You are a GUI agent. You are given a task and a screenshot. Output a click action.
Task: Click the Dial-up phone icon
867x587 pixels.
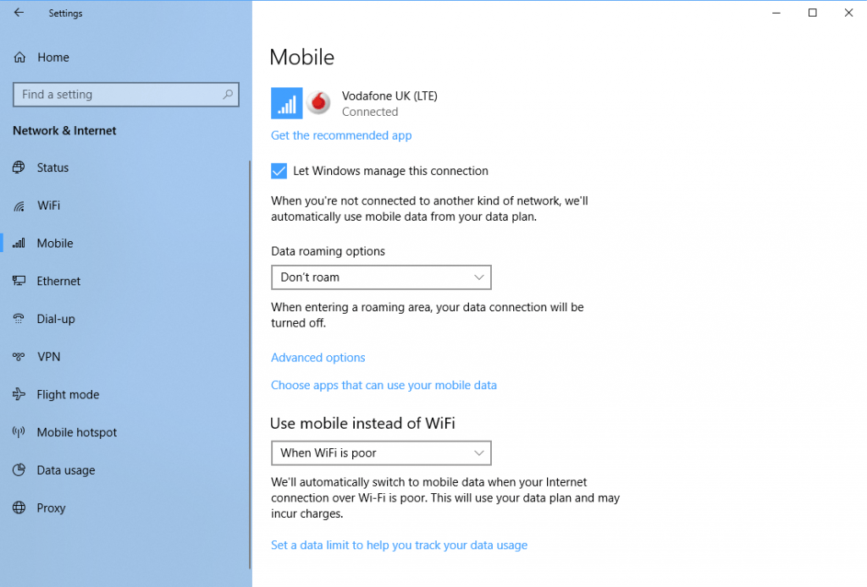pyautogui.click(x=19, y=319)
